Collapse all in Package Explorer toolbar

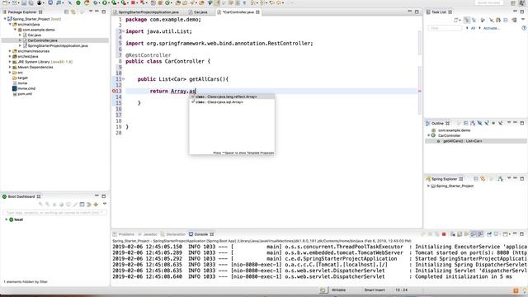[x=66, y=12]
